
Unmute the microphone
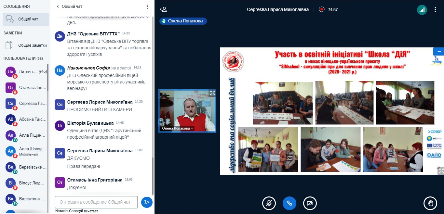click(269, 203)
